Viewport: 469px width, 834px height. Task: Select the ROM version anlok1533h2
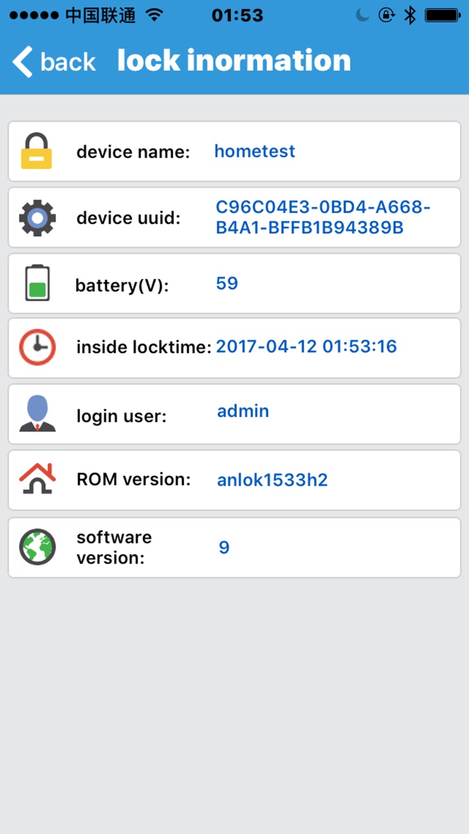click(x=273, y=480)
